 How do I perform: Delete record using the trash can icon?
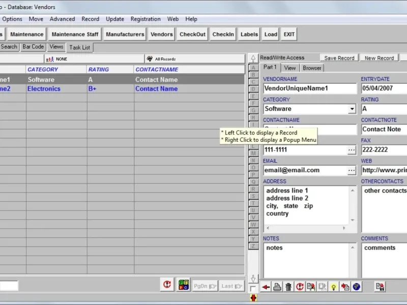pos(288,287)
